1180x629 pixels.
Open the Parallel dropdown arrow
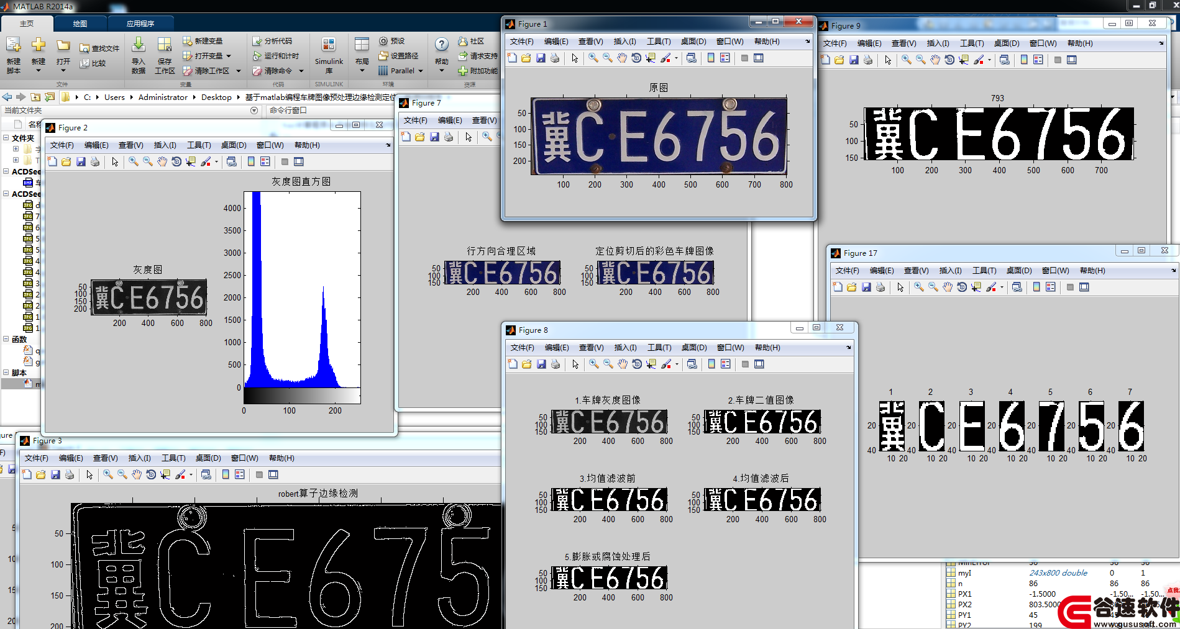[421, 71]
